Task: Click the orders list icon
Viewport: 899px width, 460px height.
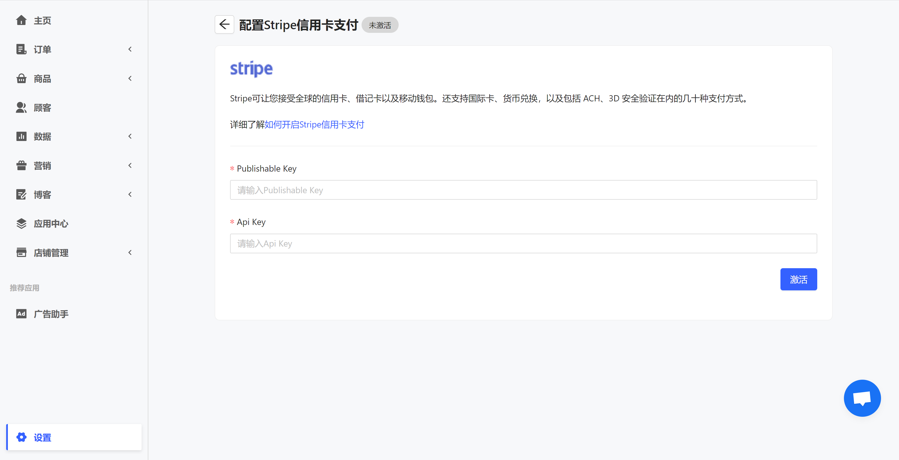Action: coord(21,49)
